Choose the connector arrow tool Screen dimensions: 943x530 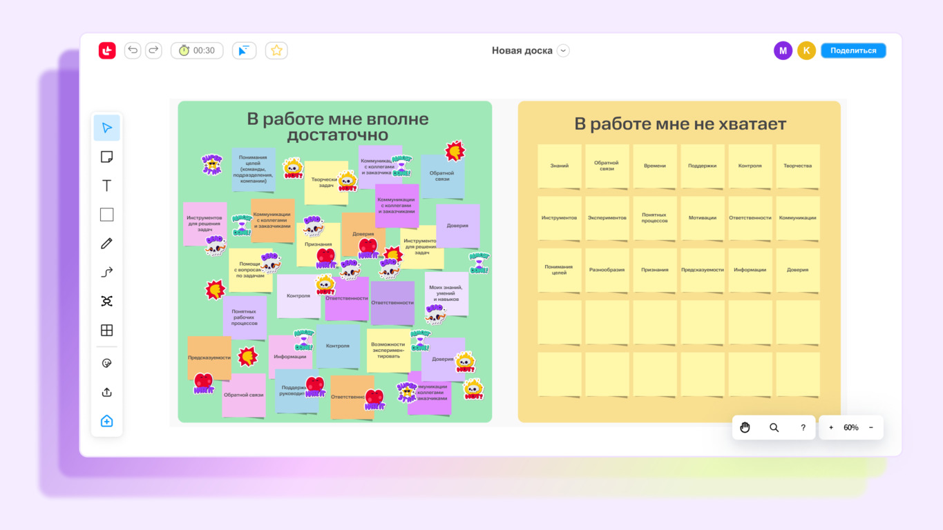[x=106, y=273]
